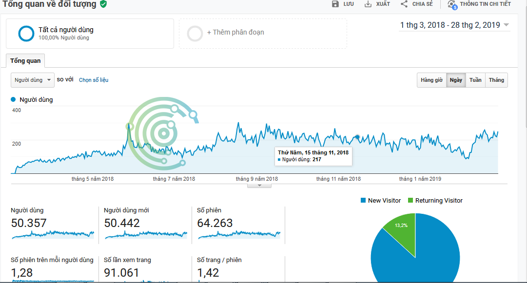Click the Returning Visitor legend text

click(439, 200)
